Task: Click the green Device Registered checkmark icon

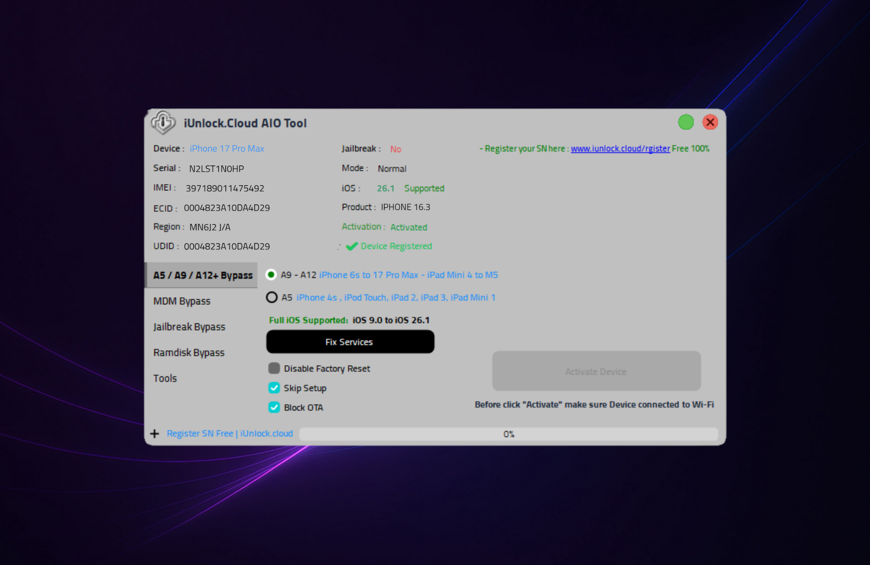Action: (x=352, y=246)
